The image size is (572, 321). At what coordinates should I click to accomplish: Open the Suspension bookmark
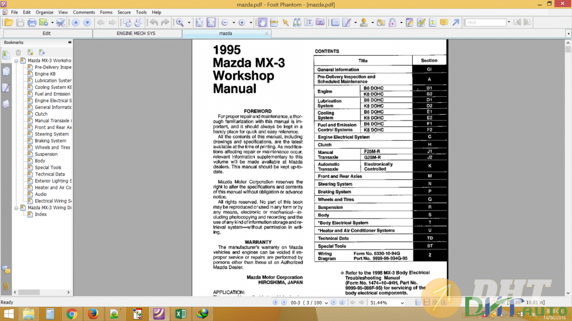click(x=46, y=154)
